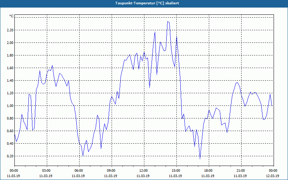Image resolution: width=288 pixels, height=180 pixels.
Task: Click the 18:00 time label
Action: (x=209, y=171)
